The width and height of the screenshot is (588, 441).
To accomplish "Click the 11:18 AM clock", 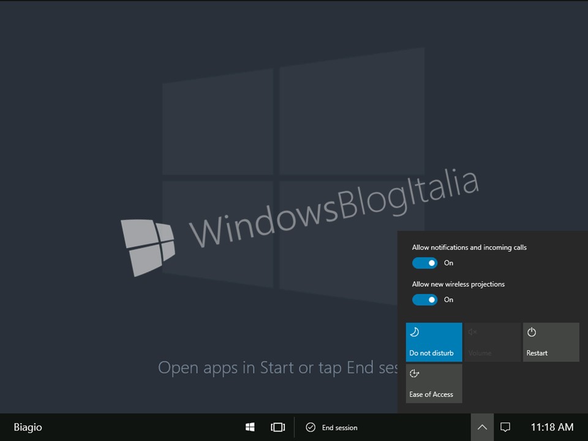I will [x=552, y=427].
